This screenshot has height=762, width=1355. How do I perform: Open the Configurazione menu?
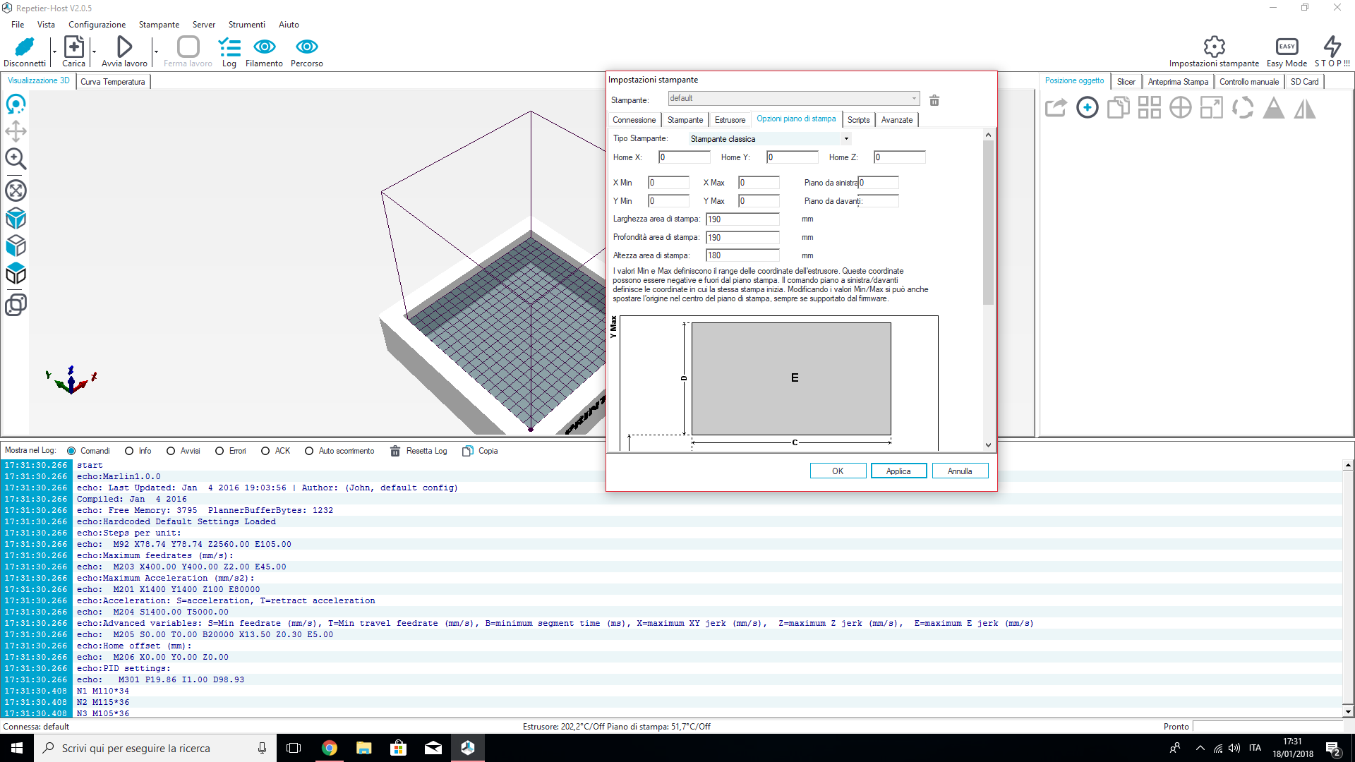pos(97,25)
